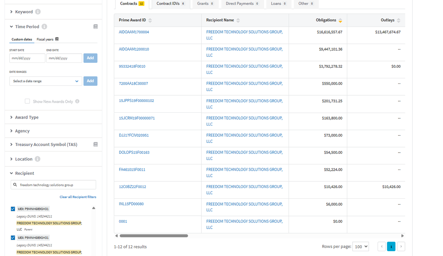The width and height of the screenshot is (443, 256).
Task: Uncheck the first UEI P9MNH689GH31 recipient
Action: click(13, 209)
